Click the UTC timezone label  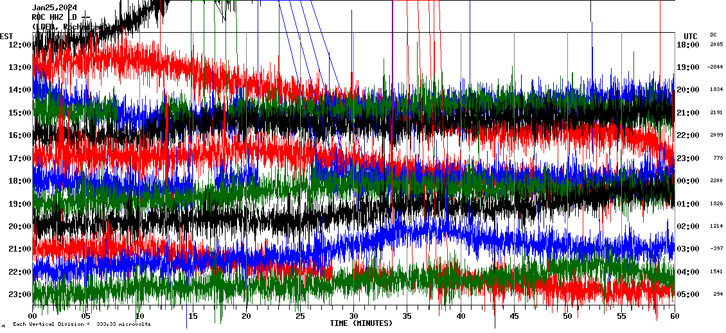click(691, 36)
